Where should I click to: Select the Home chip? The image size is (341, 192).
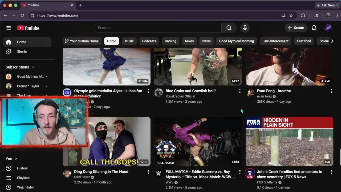(111, 41)
